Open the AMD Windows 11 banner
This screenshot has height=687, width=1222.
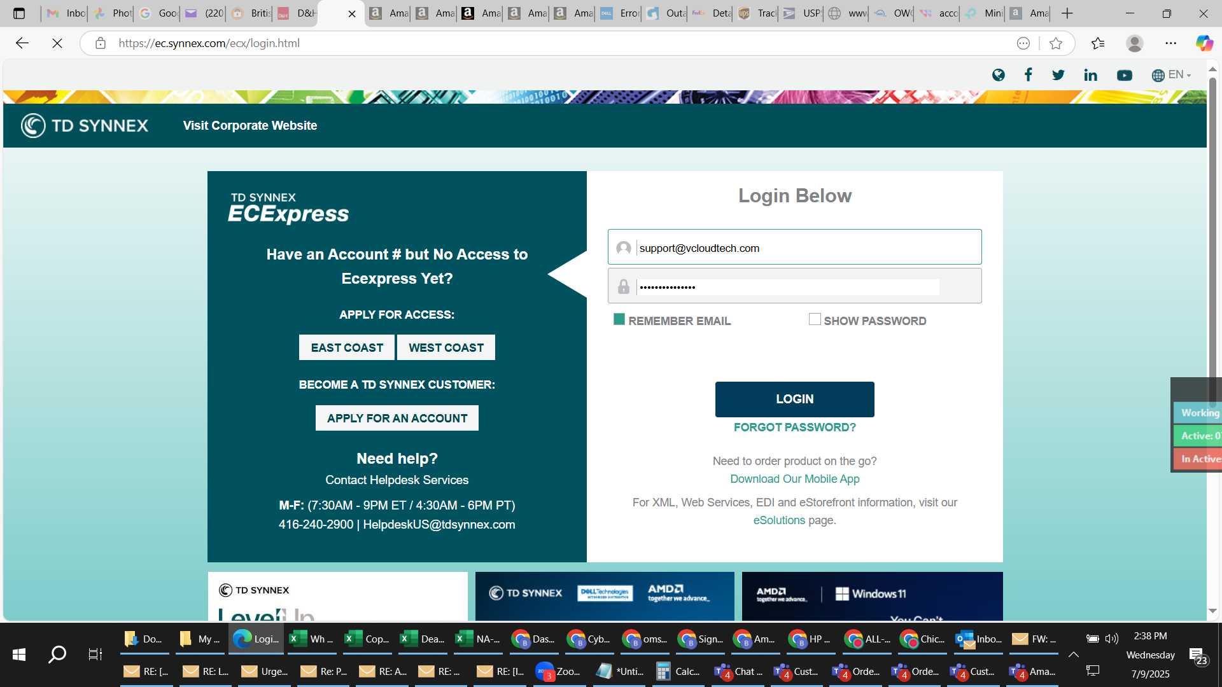(x=872, y=596)
